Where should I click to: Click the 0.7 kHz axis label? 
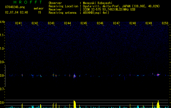2,89
